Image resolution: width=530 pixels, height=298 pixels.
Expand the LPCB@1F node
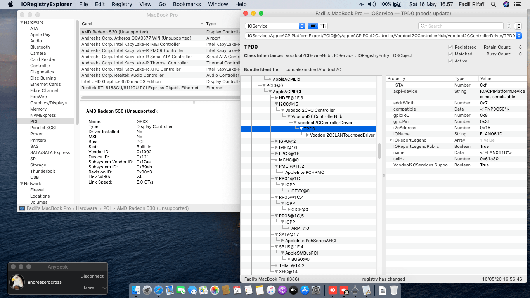coord(276,154)
